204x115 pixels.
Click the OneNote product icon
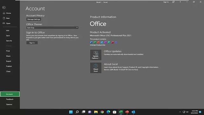105,42
